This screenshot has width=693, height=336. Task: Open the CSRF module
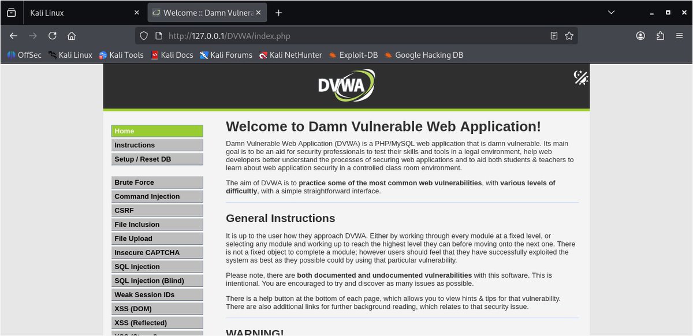pos(157,210)
